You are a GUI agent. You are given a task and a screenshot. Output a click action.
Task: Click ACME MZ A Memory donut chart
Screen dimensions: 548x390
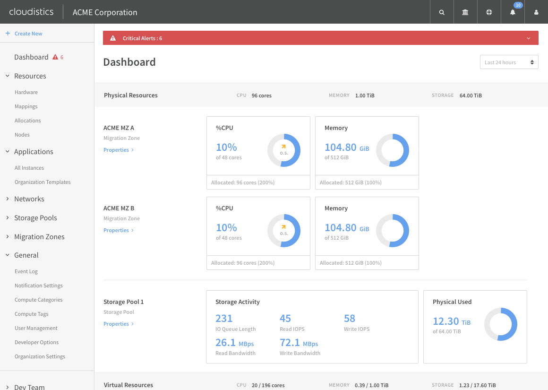[393, 150]
